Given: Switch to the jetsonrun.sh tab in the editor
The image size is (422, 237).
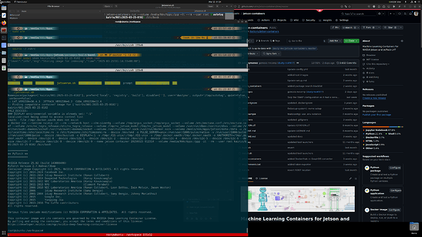Looking at the screenshot, I should pos(200,11).
